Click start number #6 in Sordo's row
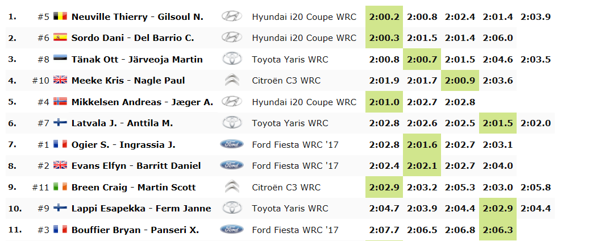This screenshot has height=241, width=603. coord(43,38)
